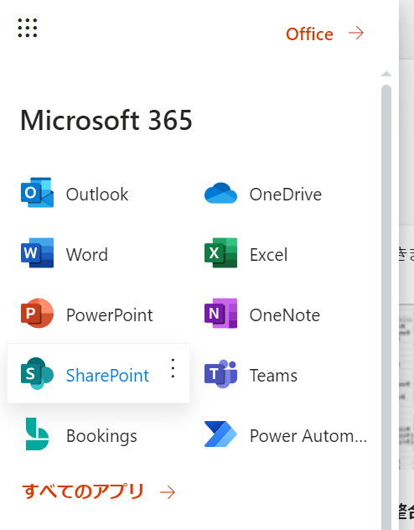Open the PowerPoint icon
Image resolution: width=414 pixels, height=530 pixels.
tap(37, 313)
